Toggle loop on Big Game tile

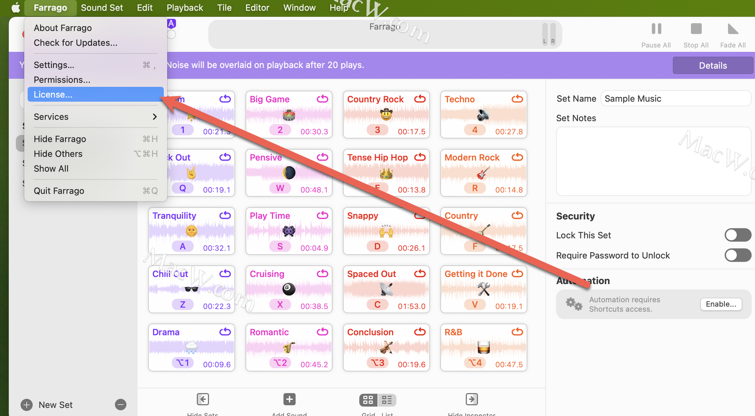click(x=322, y=99)
